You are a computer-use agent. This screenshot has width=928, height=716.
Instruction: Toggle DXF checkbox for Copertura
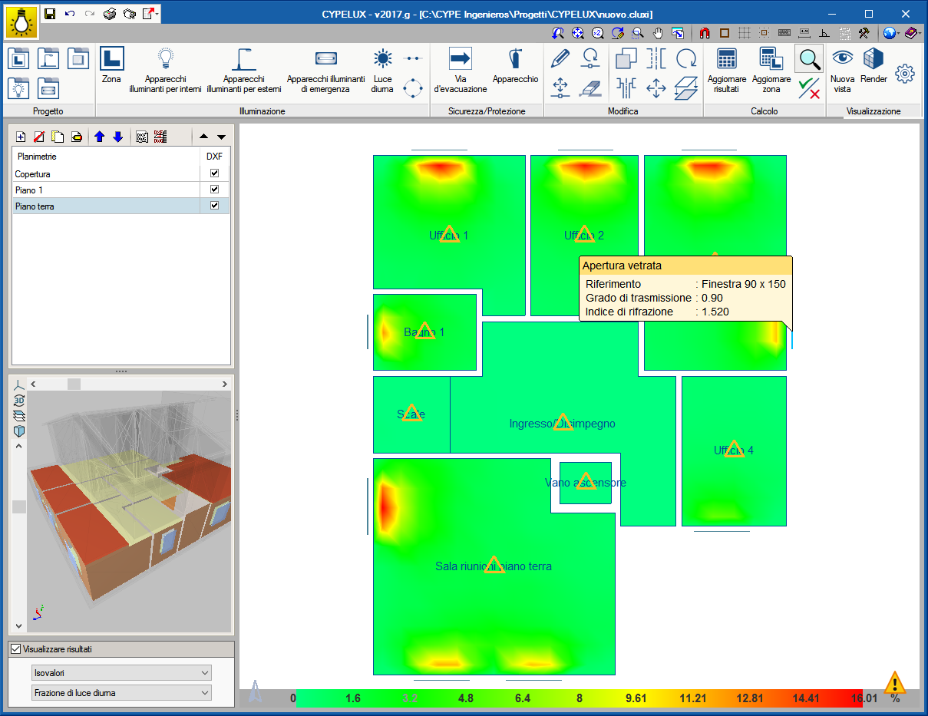pyautogui.click(x=214, y=173)
